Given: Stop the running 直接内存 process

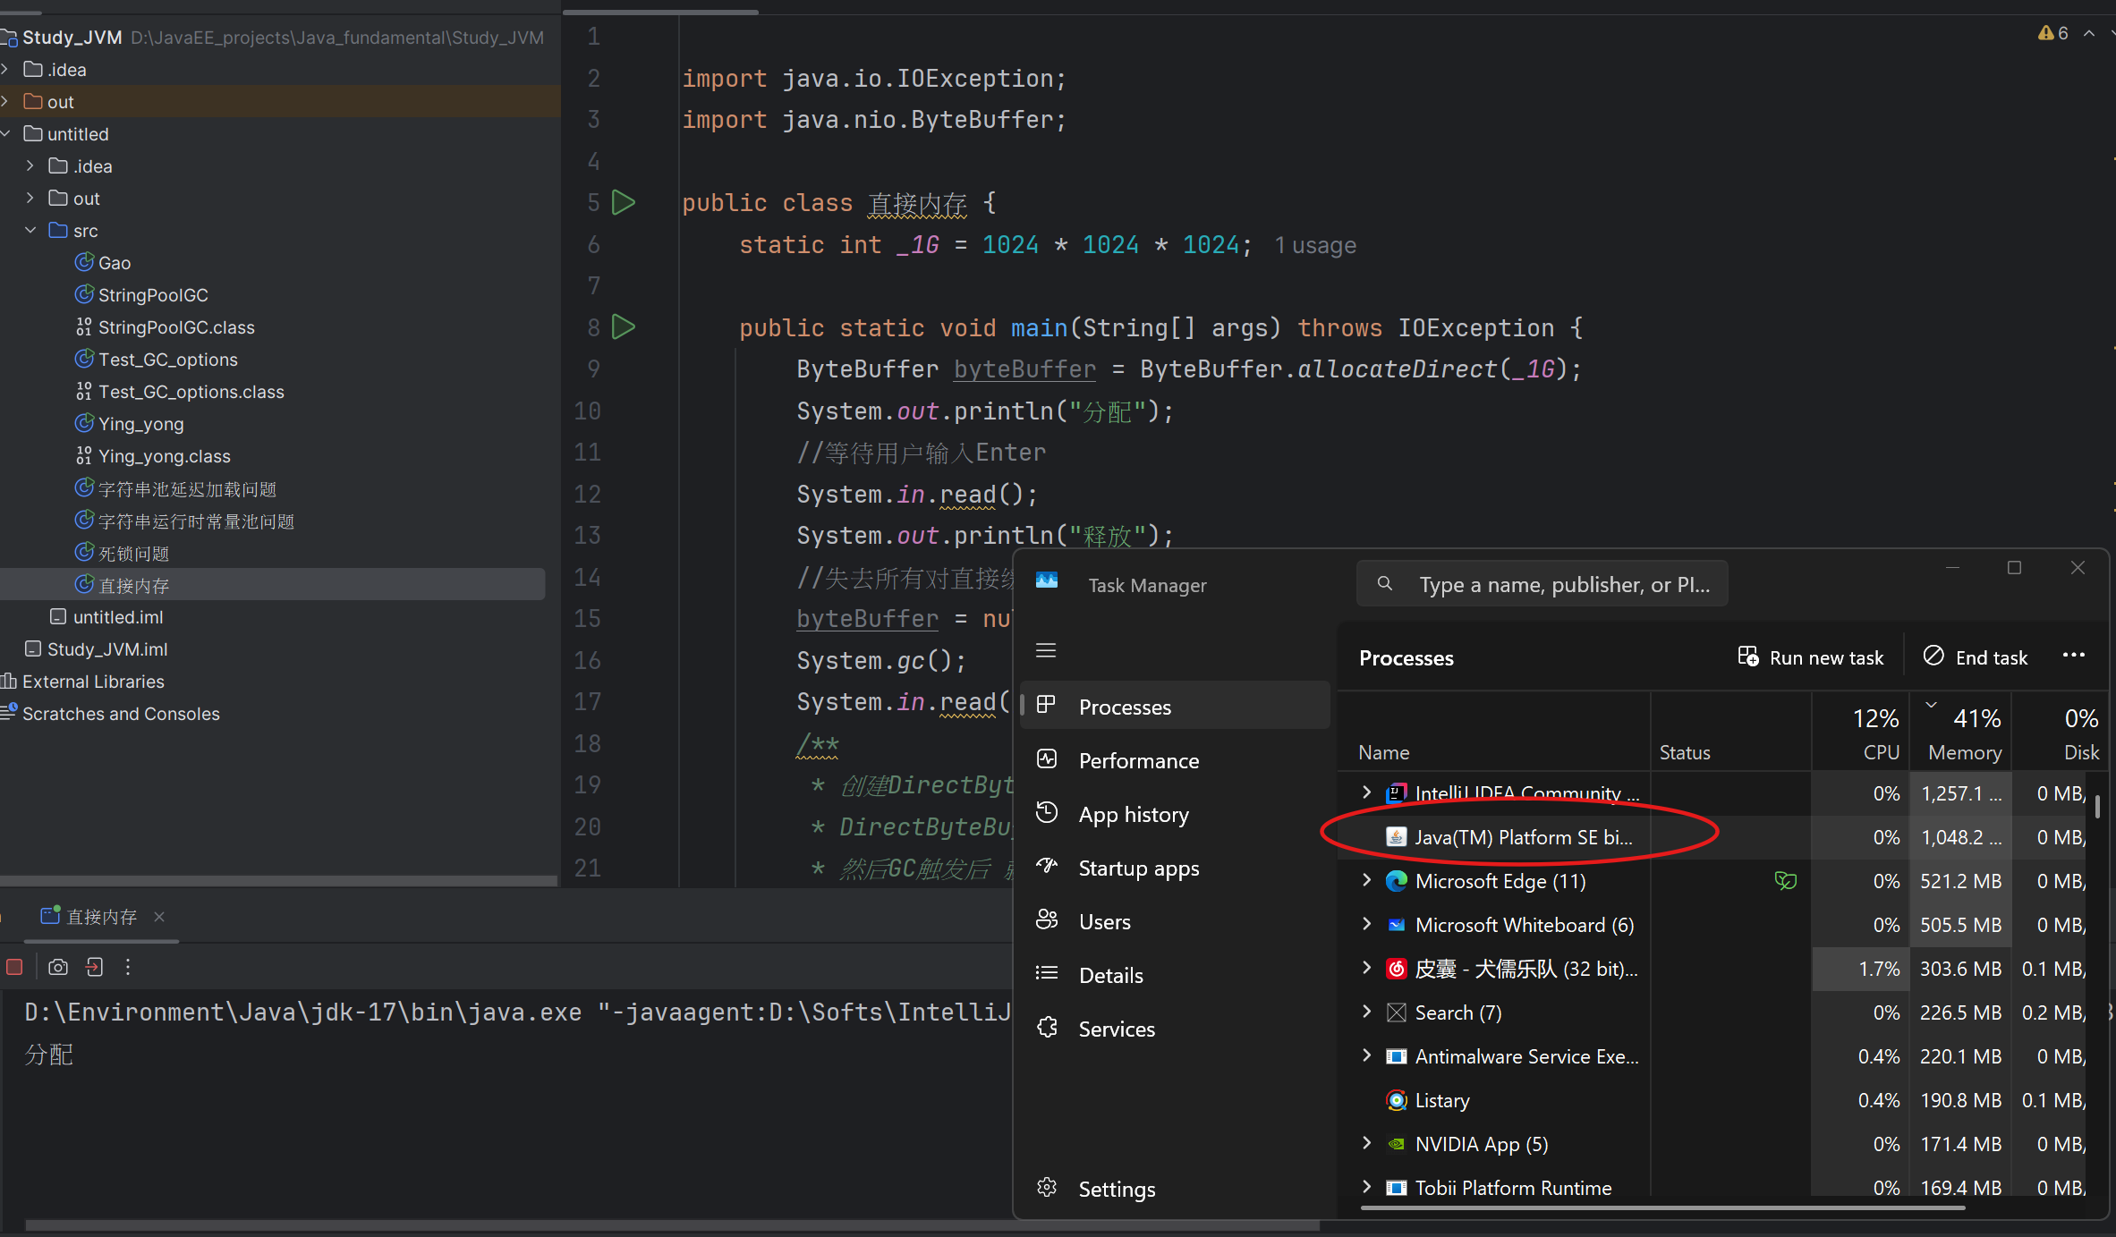Looking at the screenshot, I should [14, 967].
